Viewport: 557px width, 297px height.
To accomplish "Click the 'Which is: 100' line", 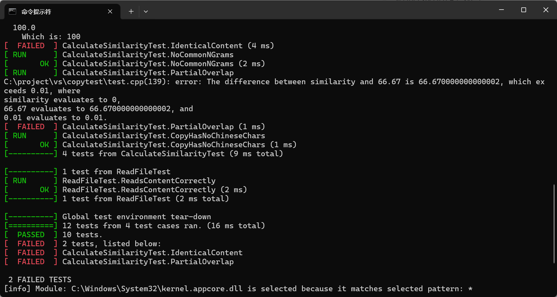I will pos(51,37).
